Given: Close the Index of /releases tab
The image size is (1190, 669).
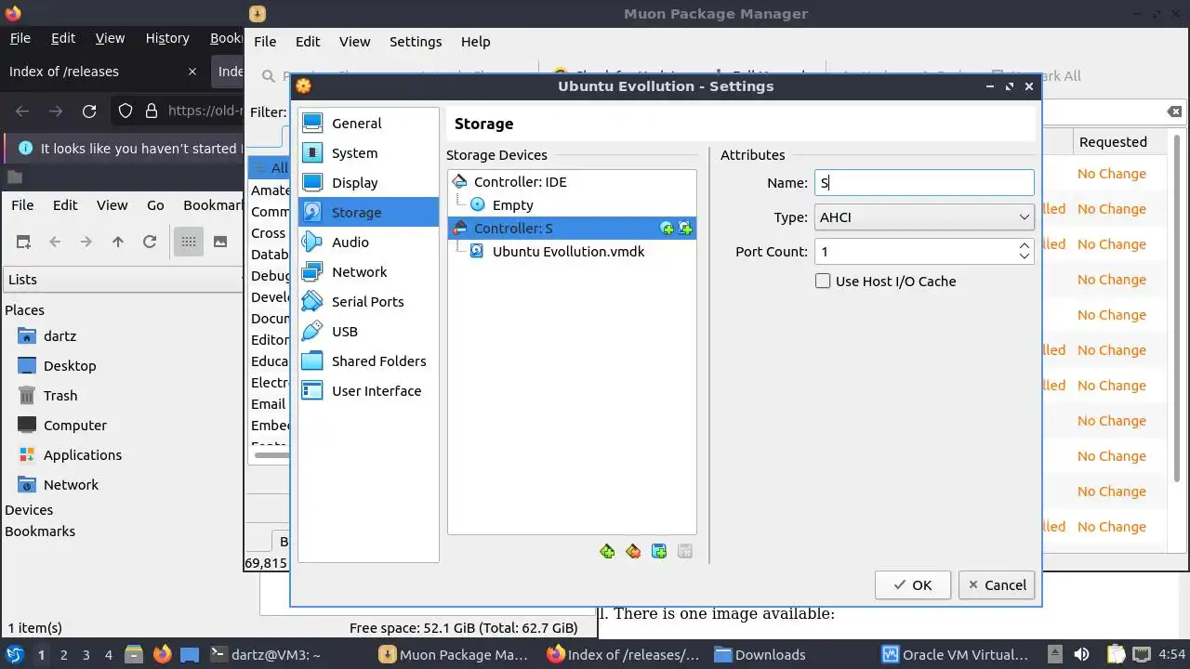Looking at the screenshot, I should pyautogui.click(x=192, y=72).
